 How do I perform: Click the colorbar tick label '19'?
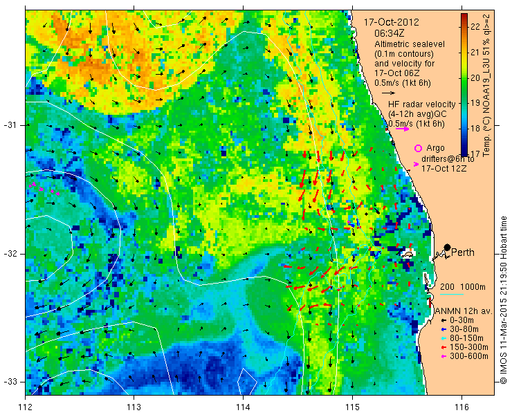coord(475,103)
